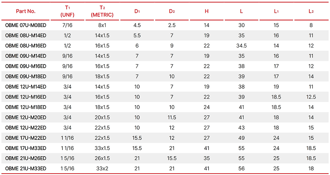Select the 11.5 D2 value cell
The image size is (330, 175).
click(x=172, y=117)
